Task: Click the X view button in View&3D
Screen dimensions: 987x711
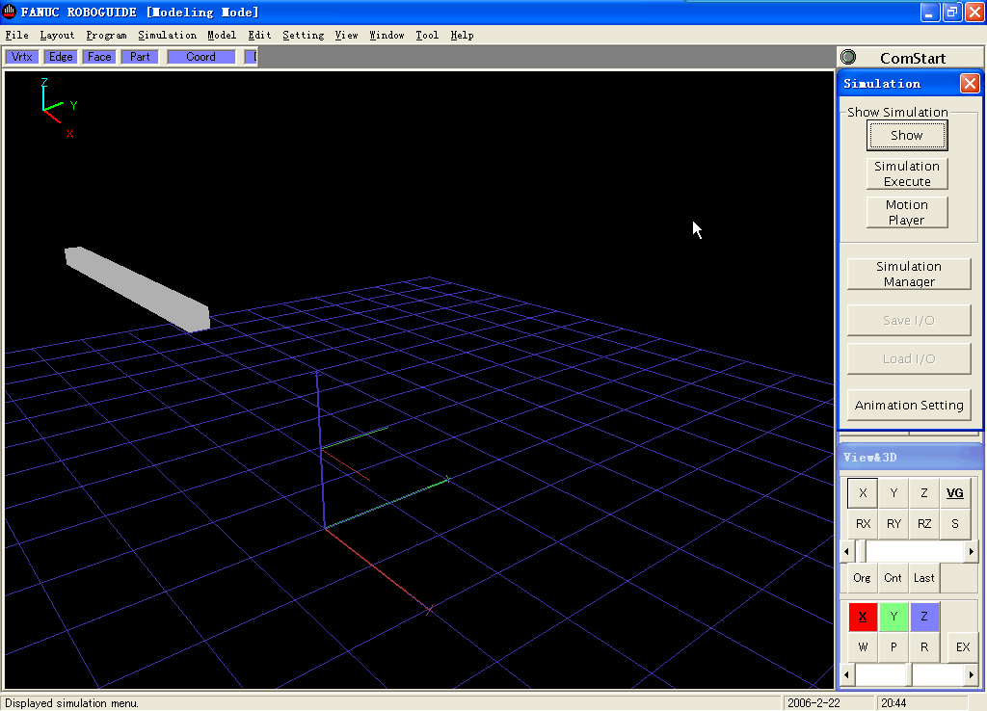Action: pyautogui.click(x=863, y=492)
